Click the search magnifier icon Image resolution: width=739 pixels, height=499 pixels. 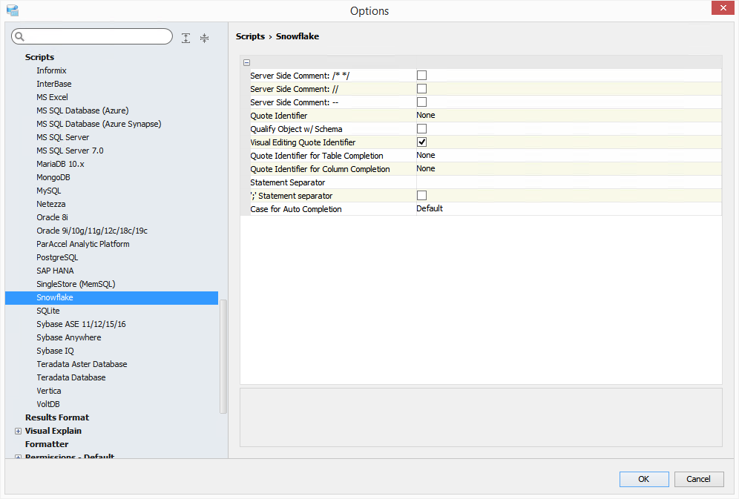tap(20, 37)
